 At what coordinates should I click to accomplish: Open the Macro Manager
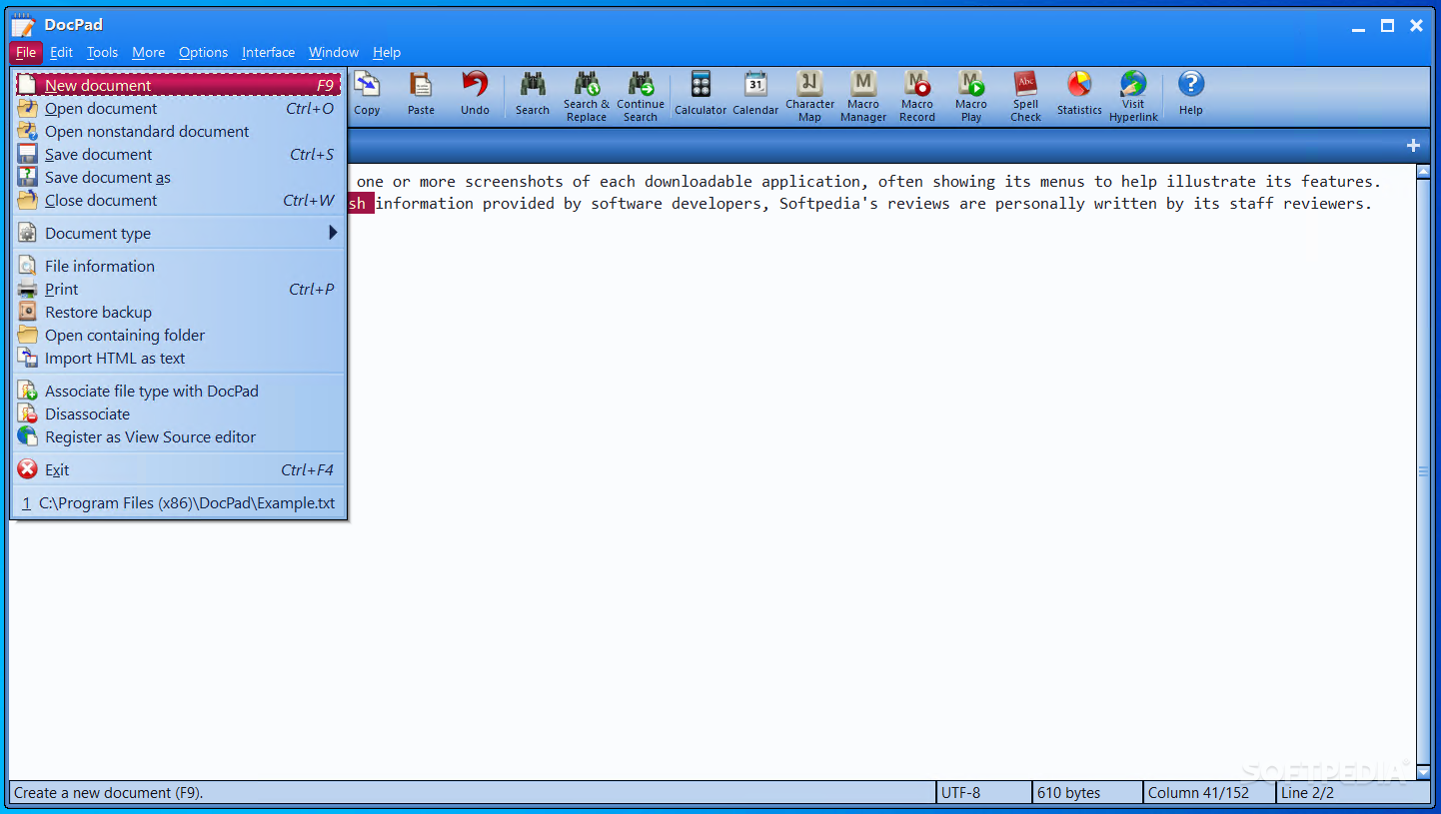tap(863, 96)
